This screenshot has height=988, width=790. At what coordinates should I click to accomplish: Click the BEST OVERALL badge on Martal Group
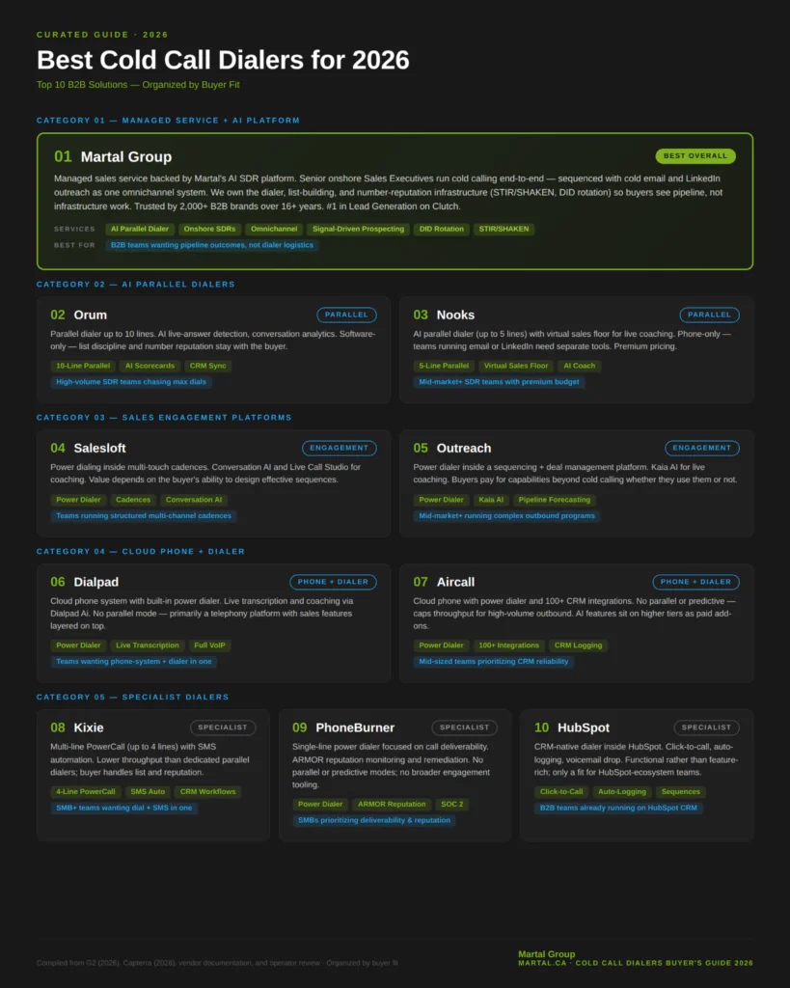[x=695, y=155]
